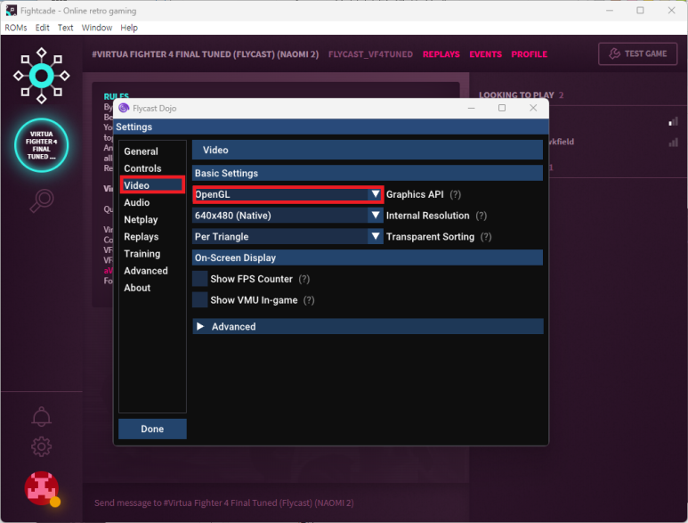Click the On-Screen Display section header
Screen dimensions: 688x523
click(368, 257)
